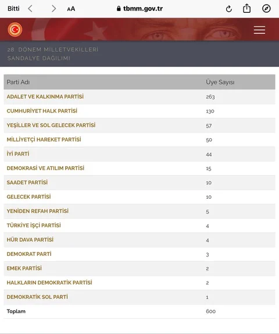Open the TÜRKİYE İŞÇİ PARTİSİ link
Image resolution: width=279 pixels, height=334 pixels.
34,226
